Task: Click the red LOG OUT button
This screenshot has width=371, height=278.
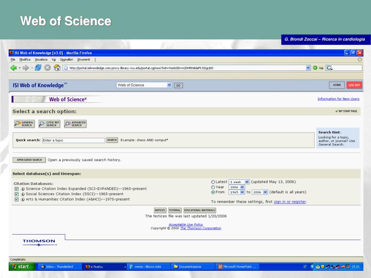Action: tap(354, 85)
